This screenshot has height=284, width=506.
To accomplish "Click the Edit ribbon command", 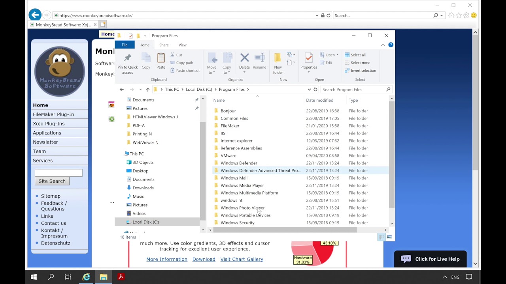I will 326,63.
